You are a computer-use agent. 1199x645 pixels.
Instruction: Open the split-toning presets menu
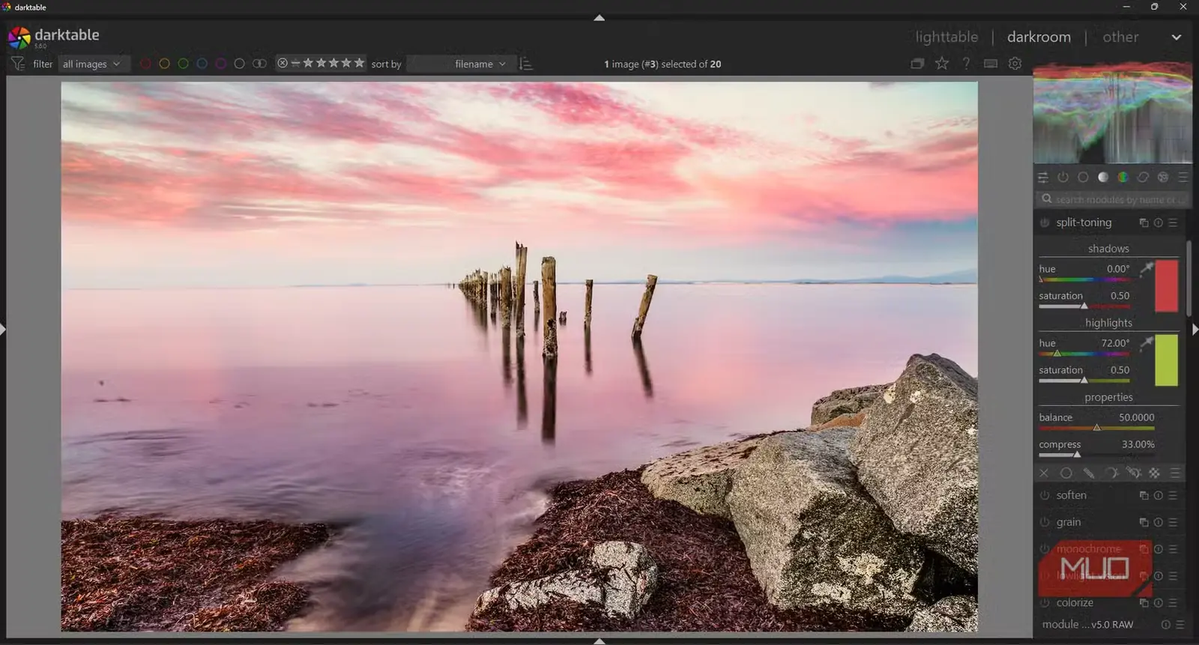click(1174, 222)
